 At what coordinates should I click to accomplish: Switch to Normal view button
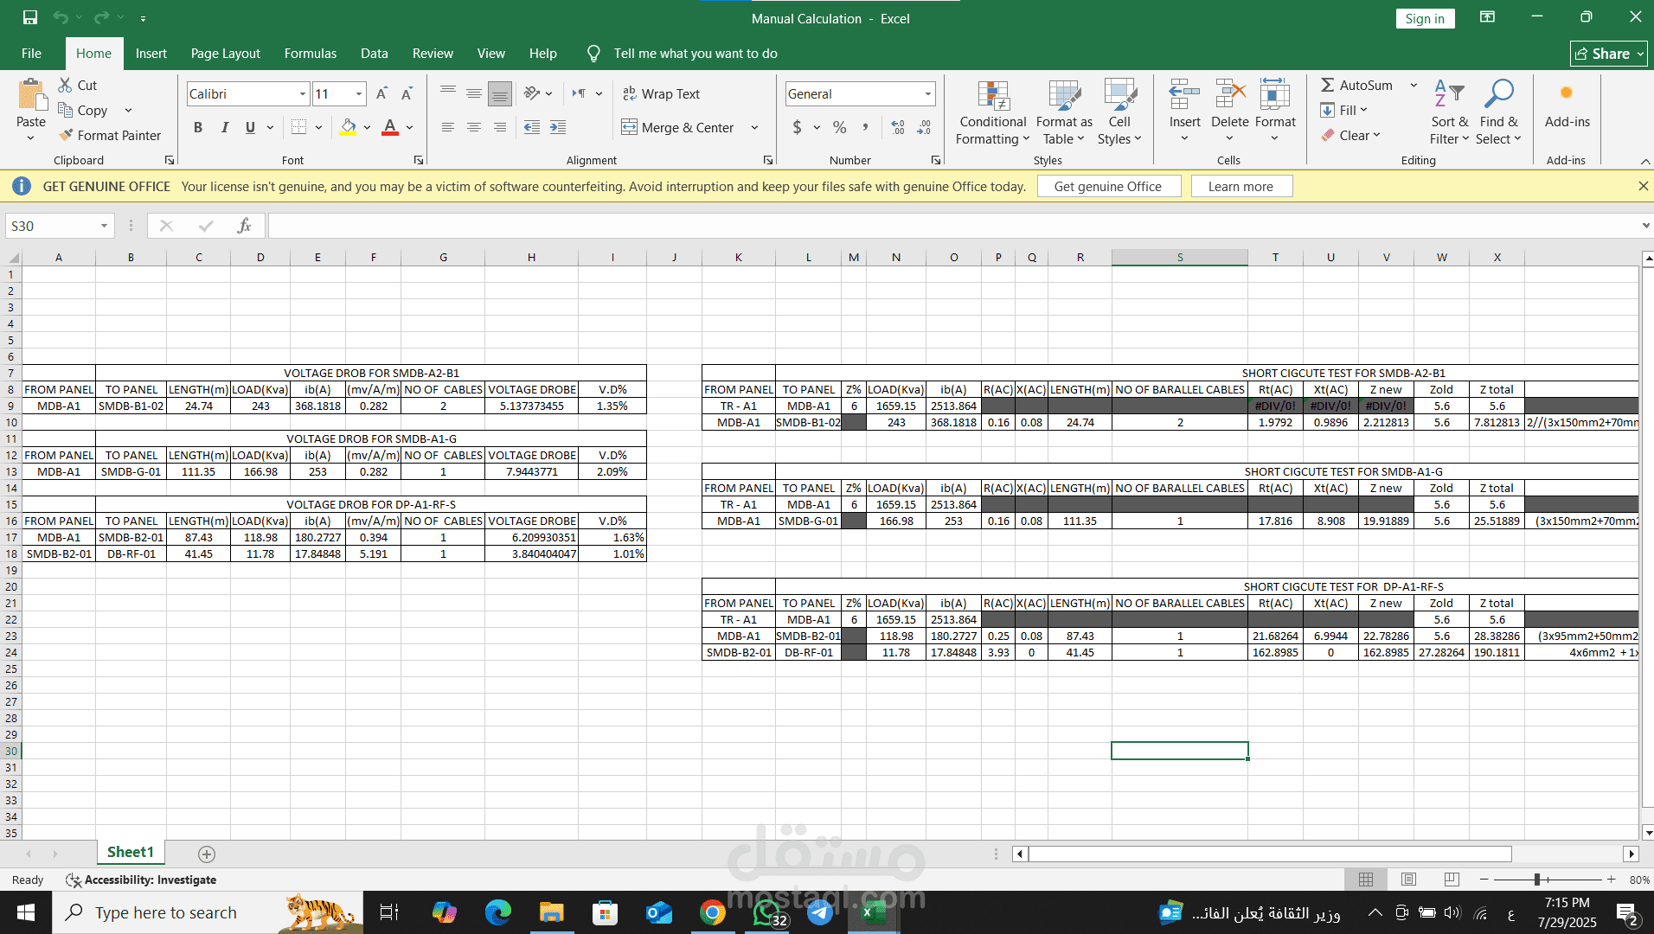[x=1366, y=880]
